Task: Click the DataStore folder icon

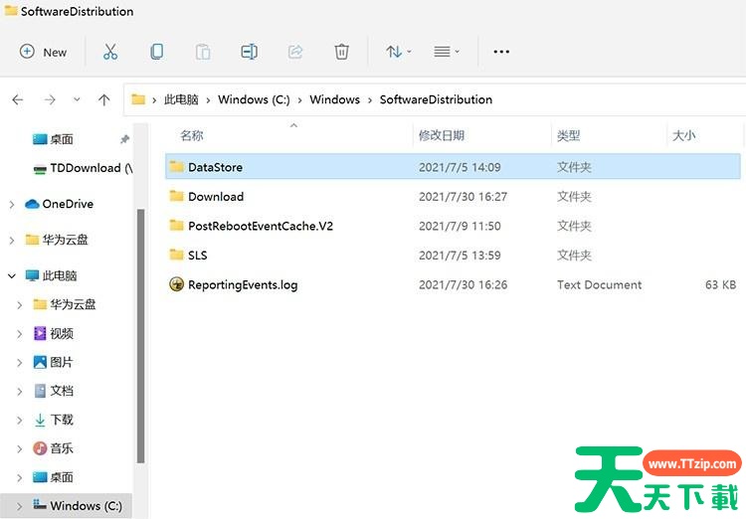Action: pyautogui.click(x=176, y=166)
